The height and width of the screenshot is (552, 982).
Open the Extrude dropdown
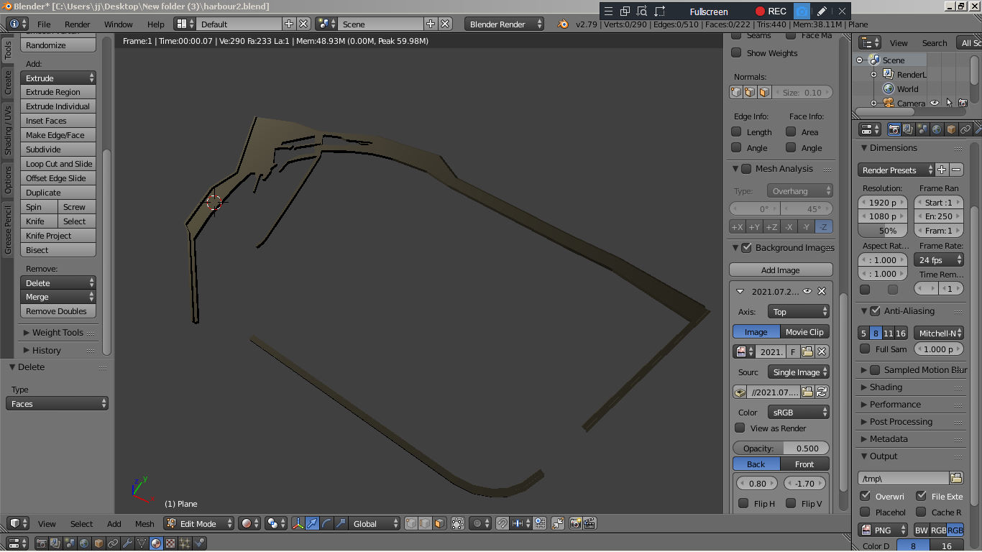point(58,78)
